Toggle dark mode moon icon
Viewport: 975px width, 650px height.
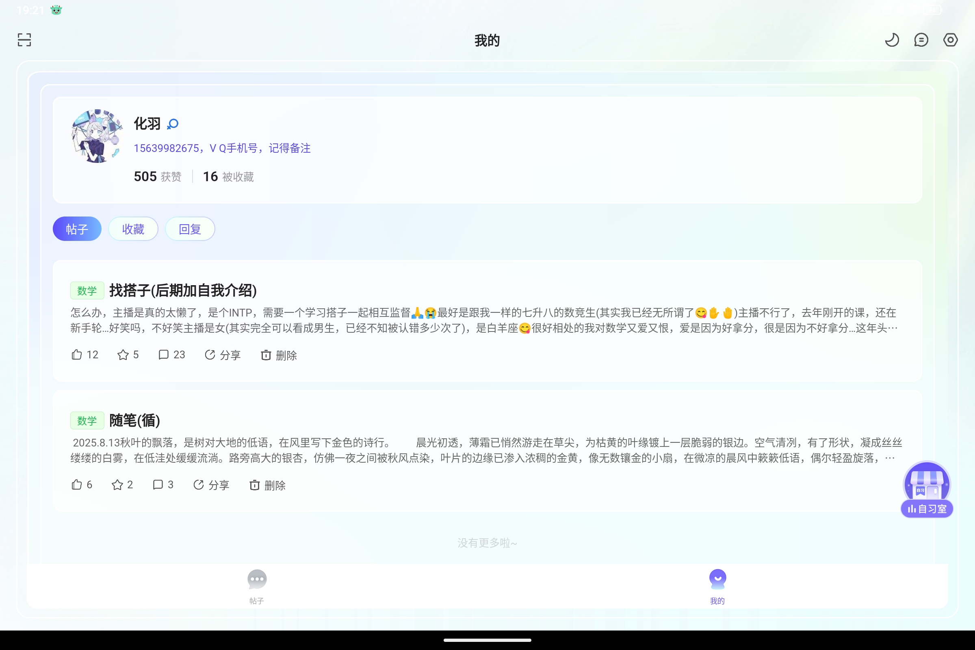[x=892, y=40]
